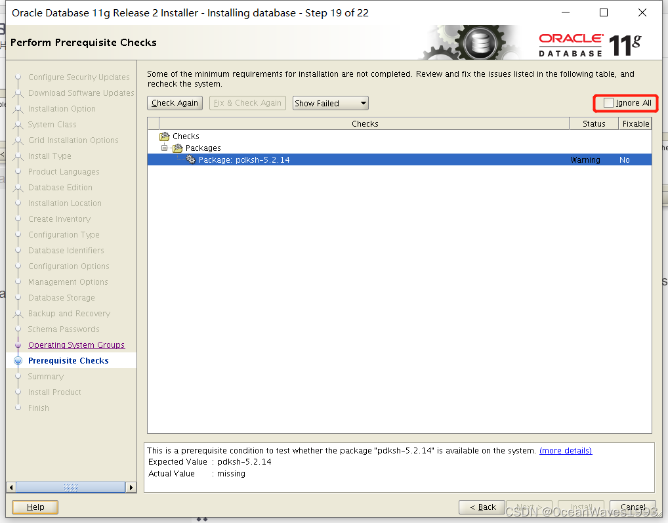Click the Finish step in sidebar

pyautogui.click(x=38, y=408)
